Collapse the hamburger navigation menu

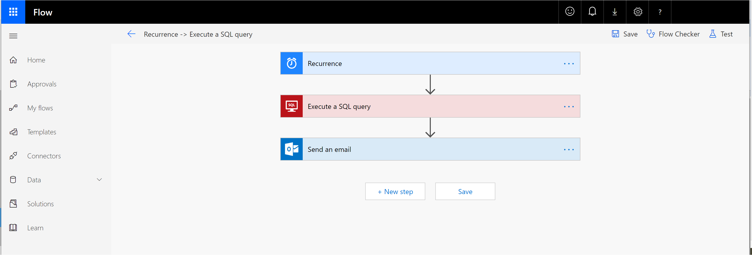coord(13,36)
